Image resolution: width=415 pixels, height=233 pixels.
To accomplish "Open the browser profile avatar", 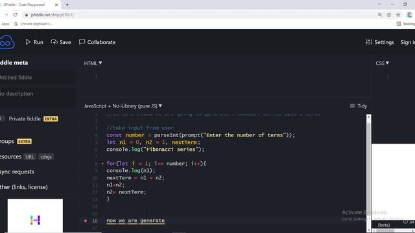I will pos(409,15).
